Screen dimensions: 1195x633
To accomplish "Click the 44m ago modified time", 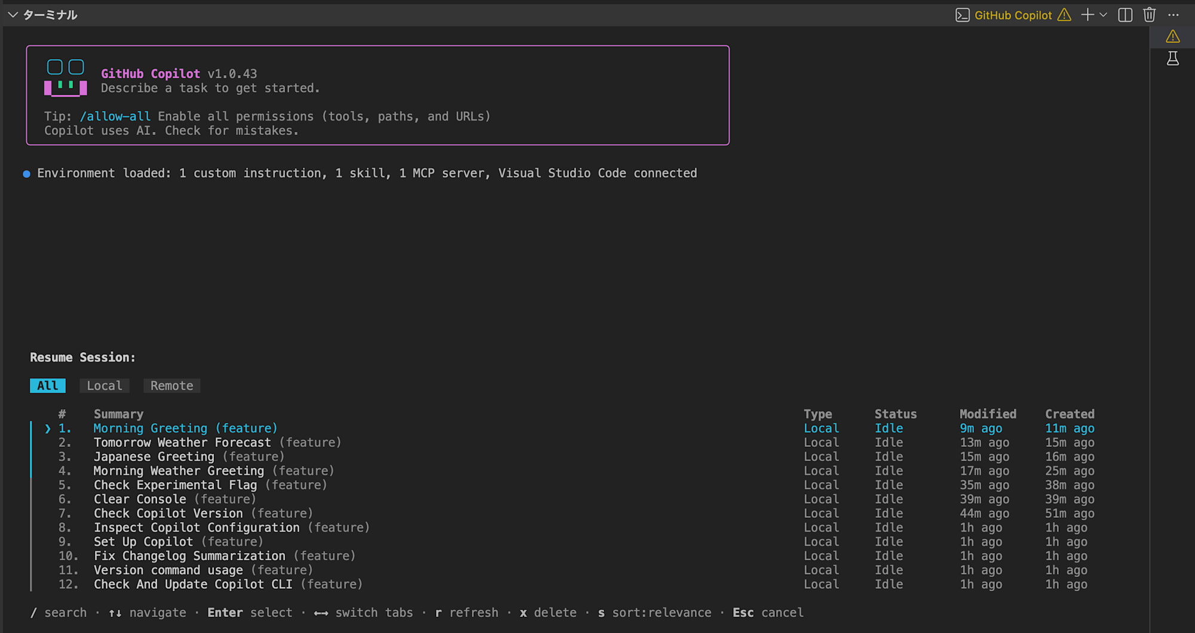I will tap(985, 514).
